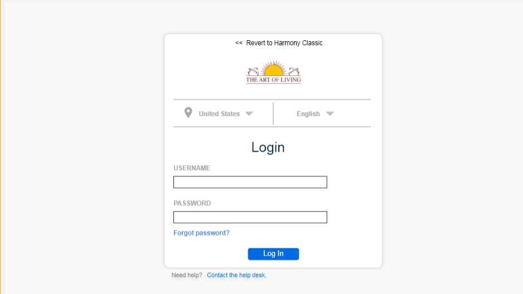Click the right swan in the logo
Image resolution: width=523 pixels, height=294 pixels.
294,71
